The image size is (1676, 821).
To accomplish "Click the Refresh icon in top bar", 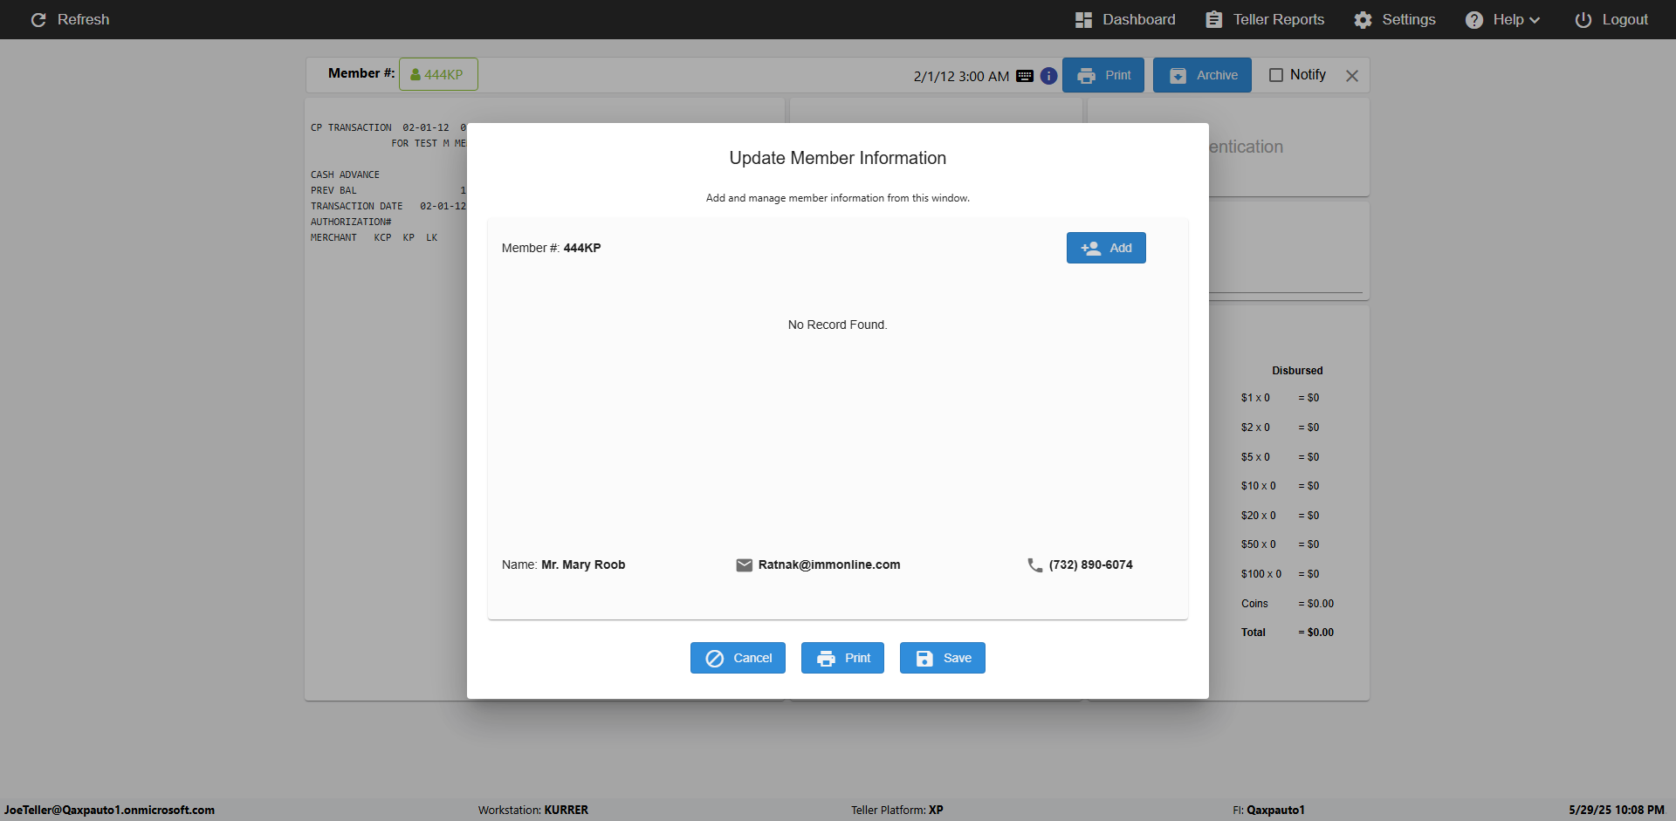I will [x=38, y=19].
